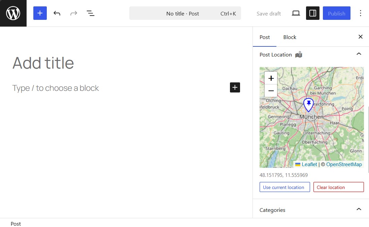
Task: Open the three-dot options menu
Action: pyautogui.click(x=360, y=13)
